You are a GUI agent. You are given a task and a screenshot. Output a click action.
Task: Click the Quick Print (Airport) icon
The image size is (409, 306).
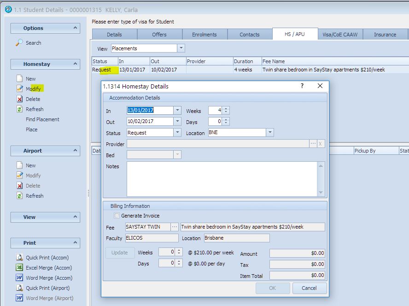pos(19,288)
